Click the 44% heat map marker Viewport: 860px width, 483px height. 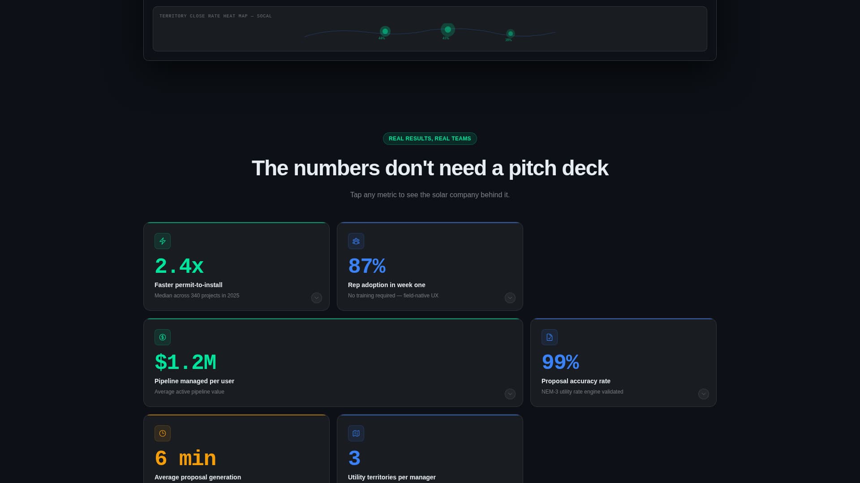385,31
